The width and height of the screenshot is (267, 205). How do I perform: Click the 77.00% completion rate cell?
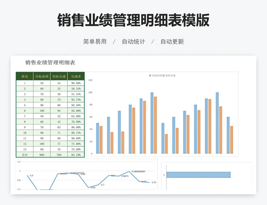(76, 144)
